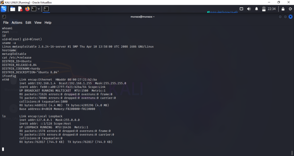Screen dimensions: 294x156
Task: Click the display settings tray icon
Action: pos(241,9)
